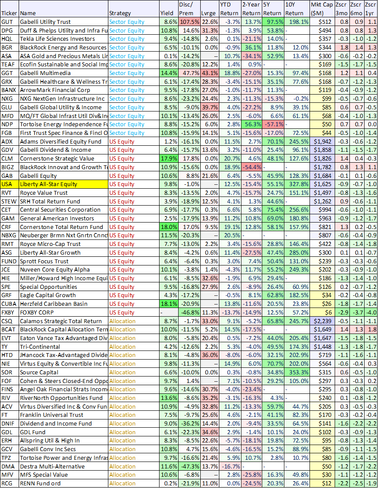
Task: Select the Gabelli Utility Trust name cell
Action: pyautogui.click(x=63, y=22)
